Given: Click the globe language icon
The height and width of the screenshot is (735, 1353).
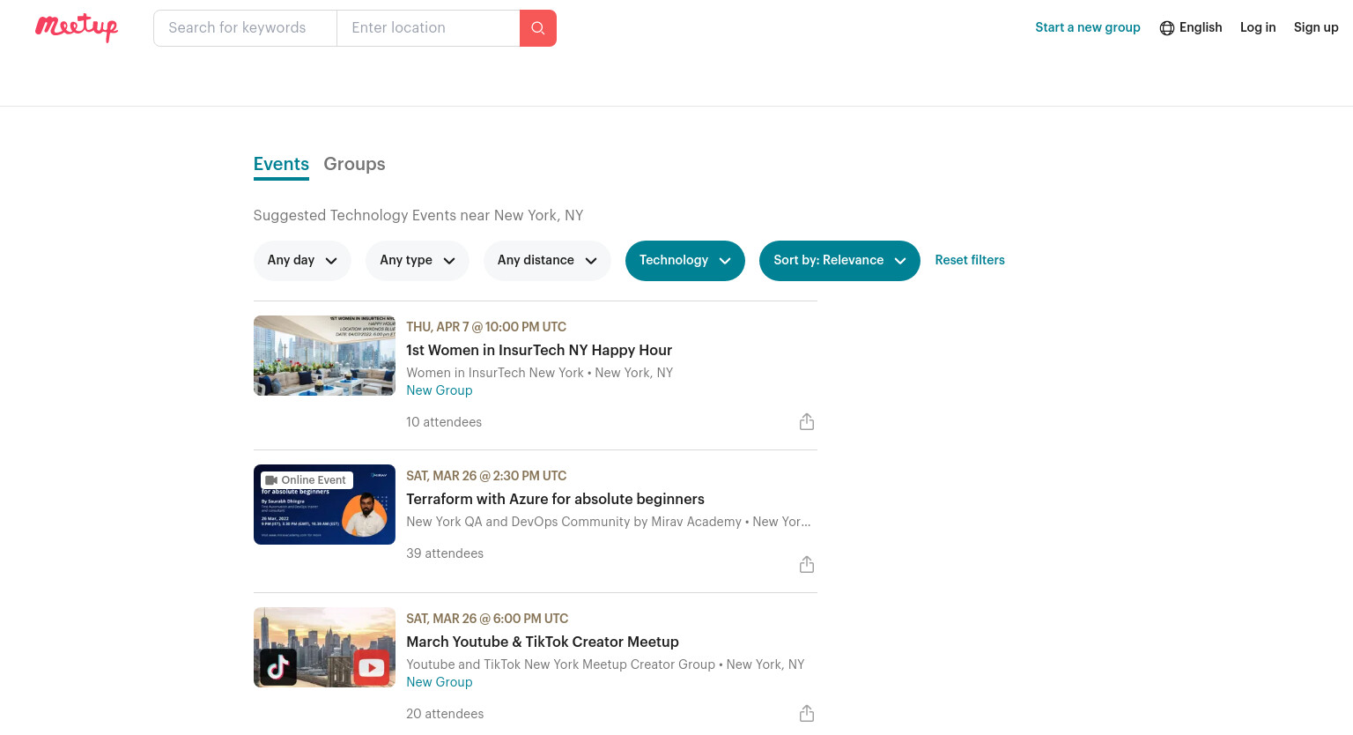Looking at the screenshot, I should click(x=1167, y=28).
